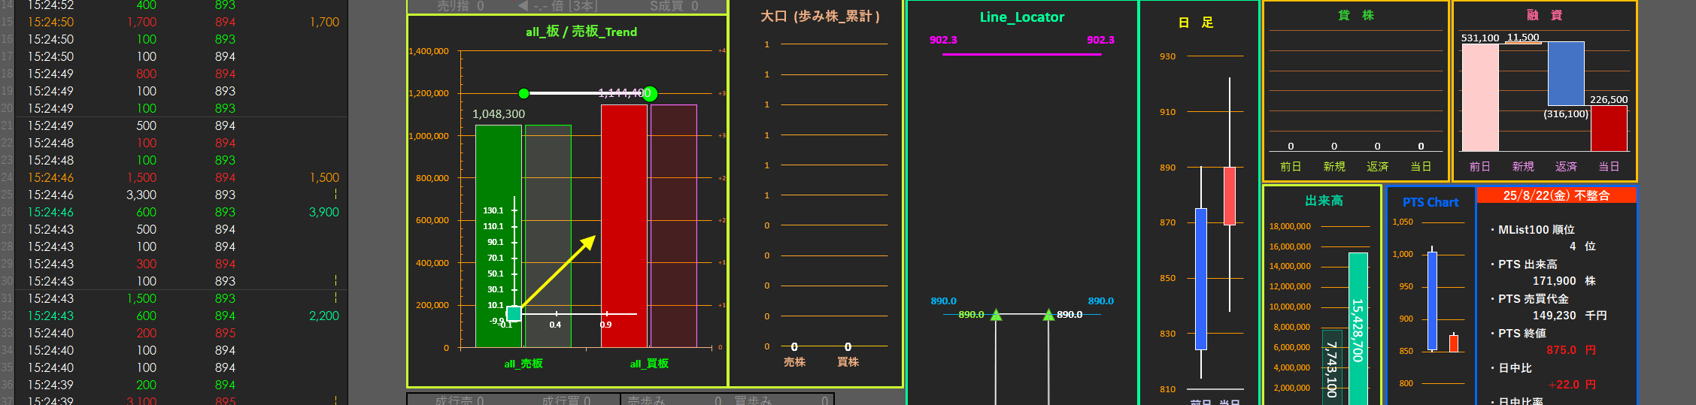Click the solid red all_買板 bar
The width and height of the screenshot is (1696, 405).
tap(623, 225)
